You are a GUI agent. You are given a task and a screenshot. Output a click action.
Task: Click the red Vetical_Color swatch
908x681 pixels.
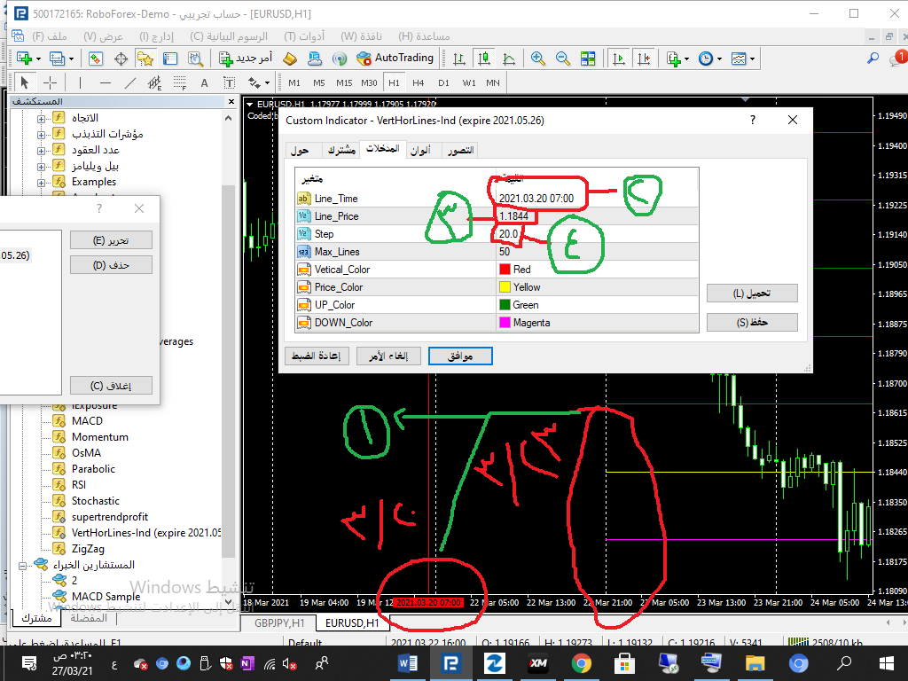tap(505, 270)
